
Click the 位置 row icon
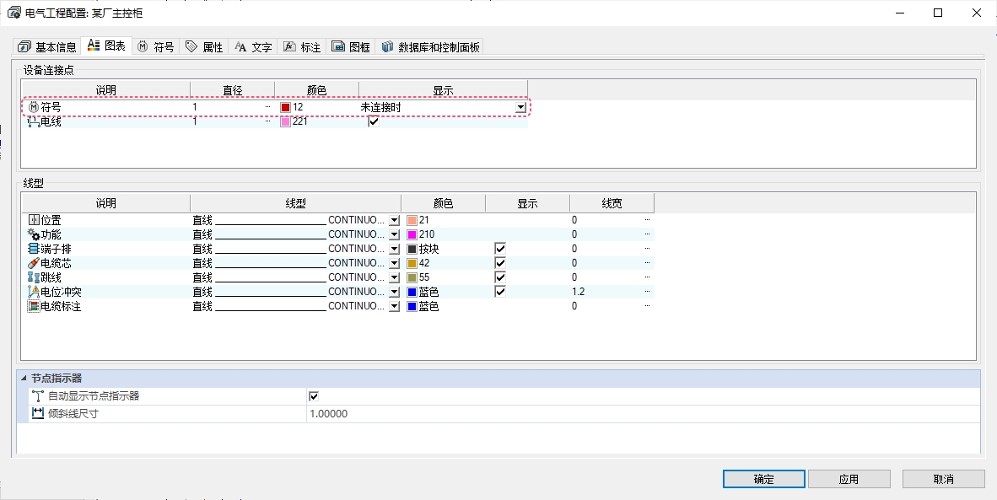34,220
